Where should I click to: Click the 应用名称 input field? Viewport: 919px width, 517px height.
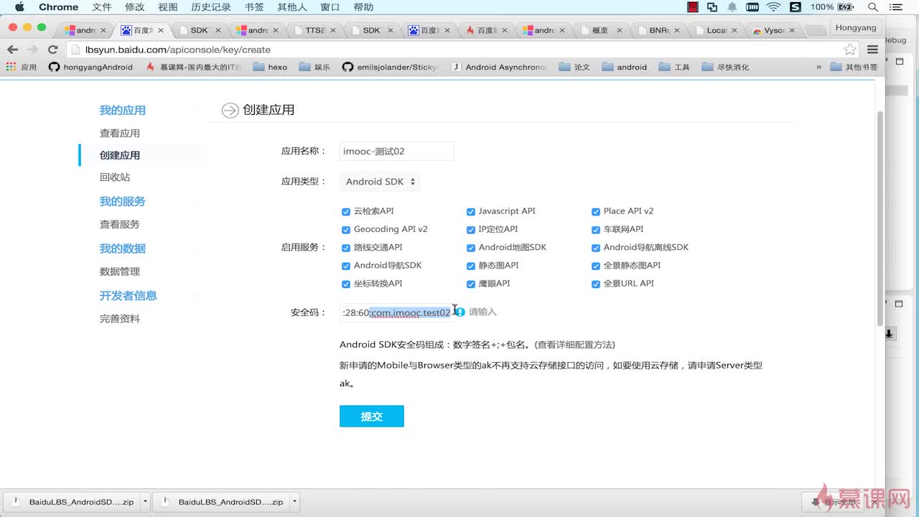[397, 151]
